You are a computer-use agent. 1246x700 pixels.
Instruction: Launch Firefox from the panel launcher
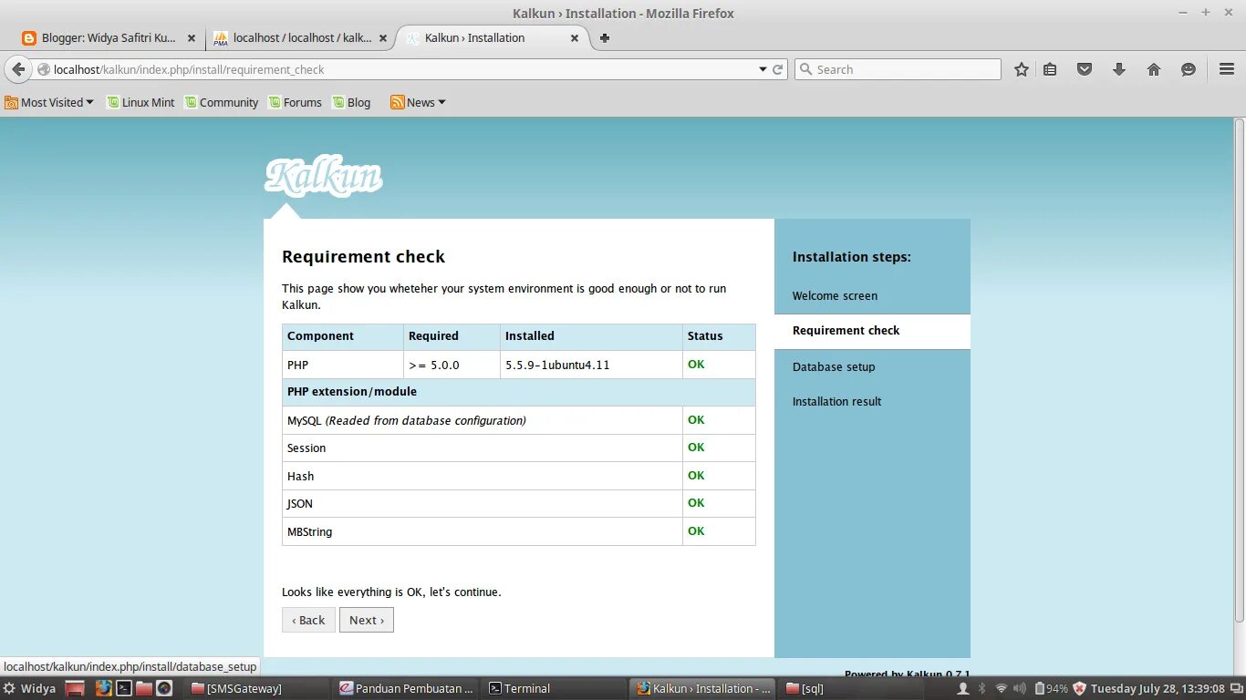[104, 688]
